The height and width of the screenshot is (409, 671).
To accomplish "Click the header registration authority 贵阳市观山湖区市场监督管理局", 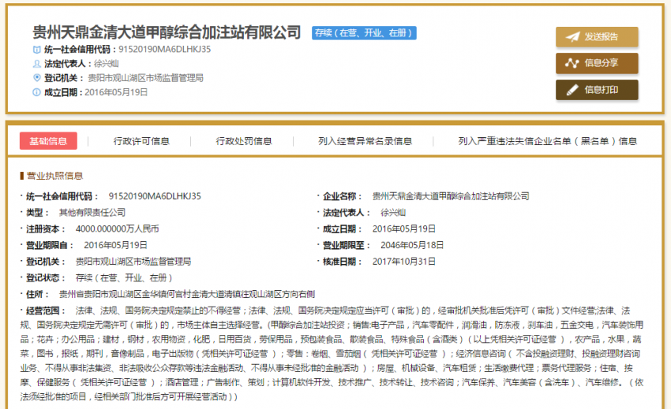I will (x=145, y=78).
